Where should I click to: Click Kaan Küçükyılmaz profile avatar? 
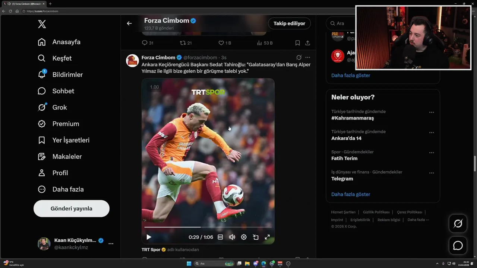pos(44,244)
